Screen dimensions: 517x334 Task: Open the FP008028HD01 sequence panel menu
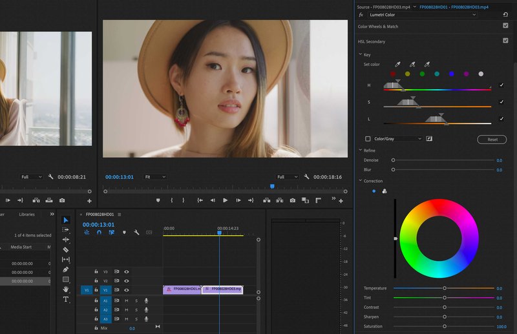[x=120, y=214]
